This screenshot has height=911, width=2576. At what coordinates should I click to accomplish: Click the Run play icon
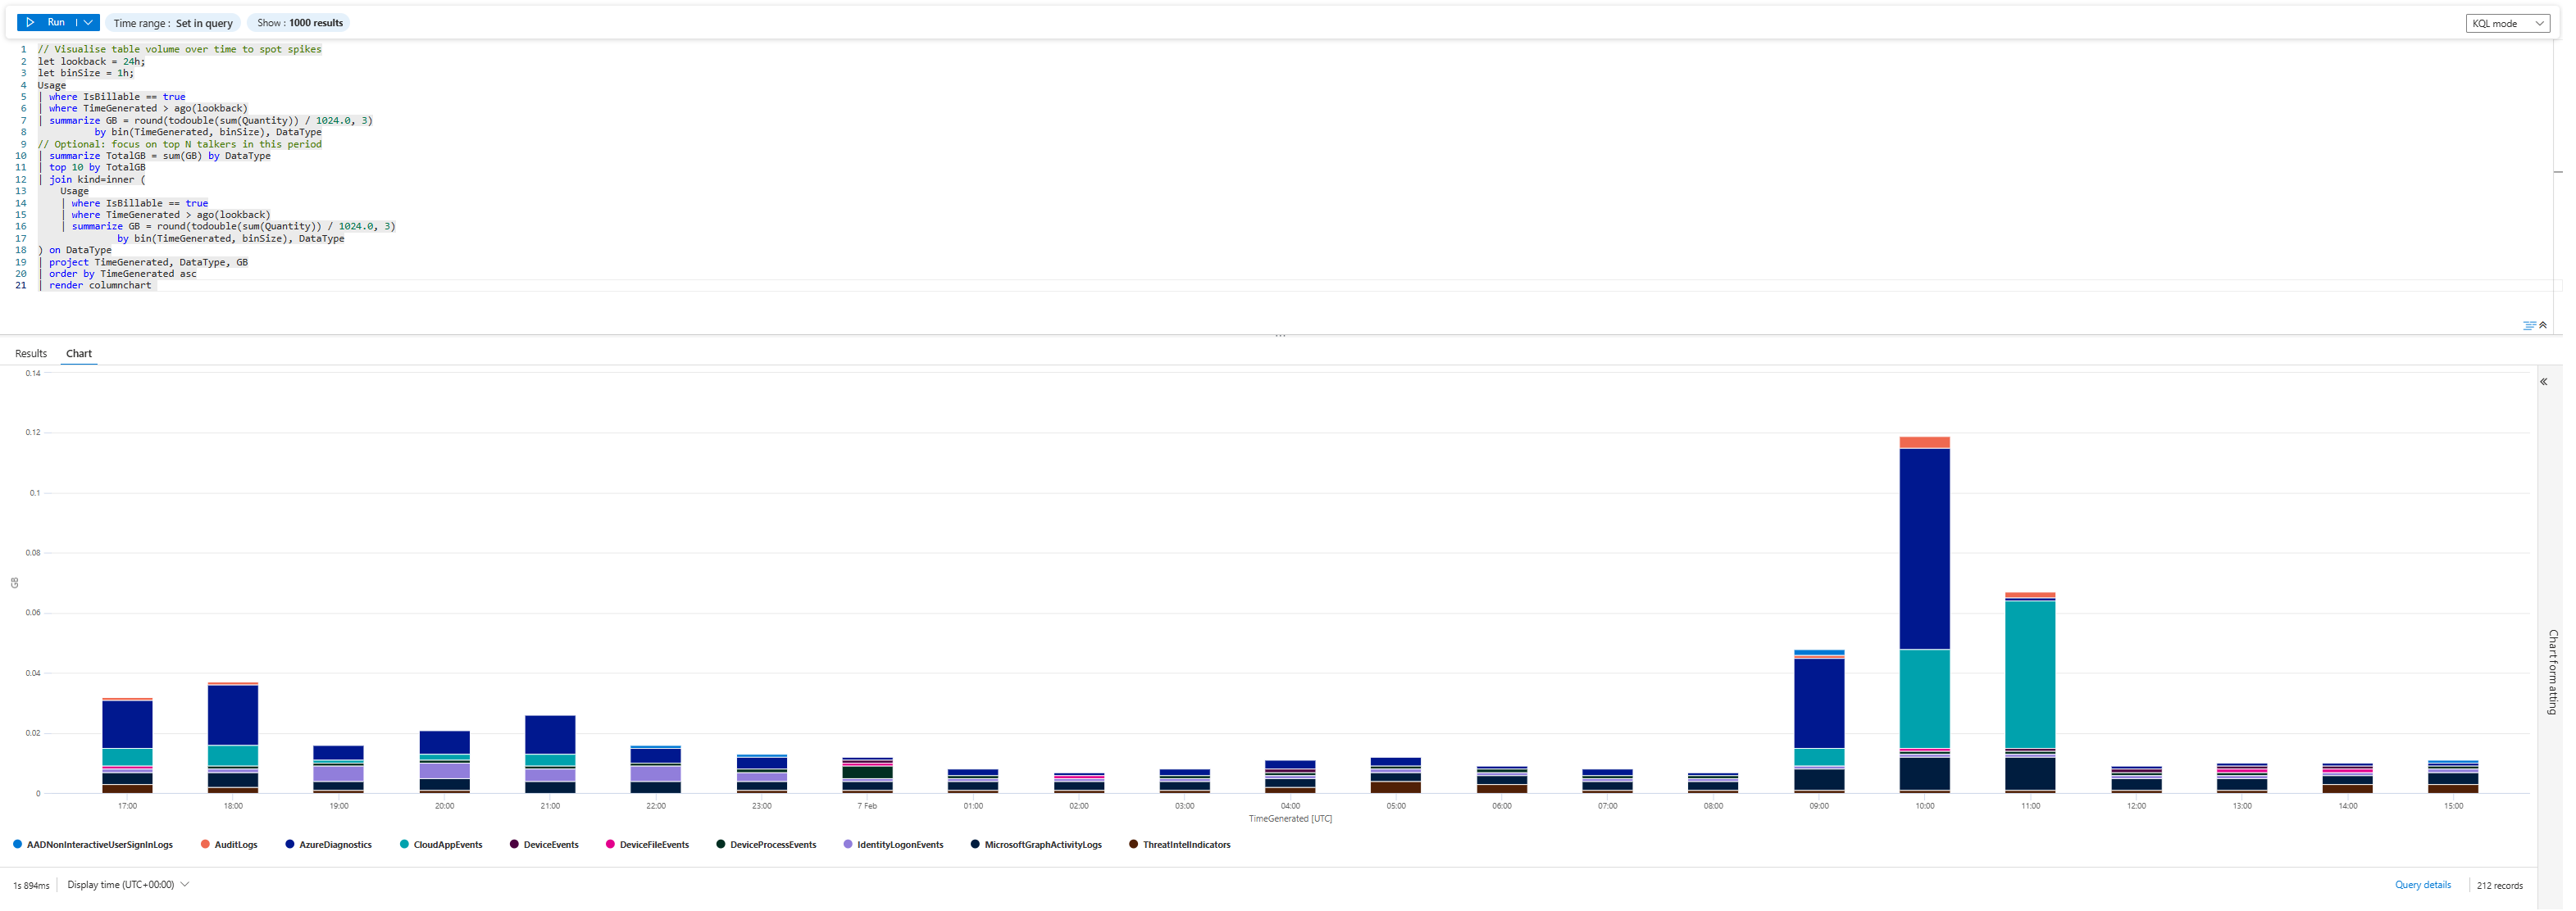pyautogui.click(x=31, y=22)
